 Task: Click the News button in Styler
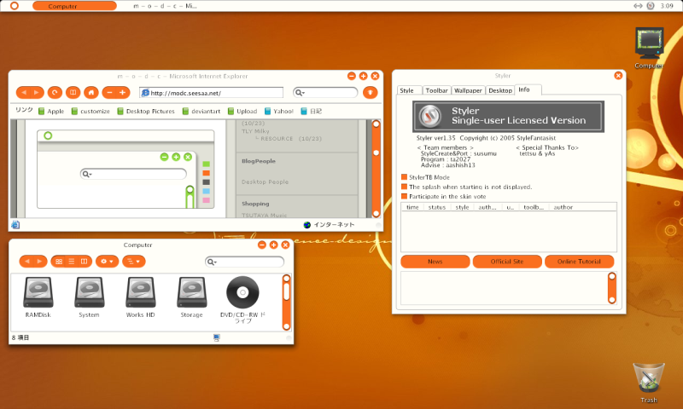tap(435, 262)
